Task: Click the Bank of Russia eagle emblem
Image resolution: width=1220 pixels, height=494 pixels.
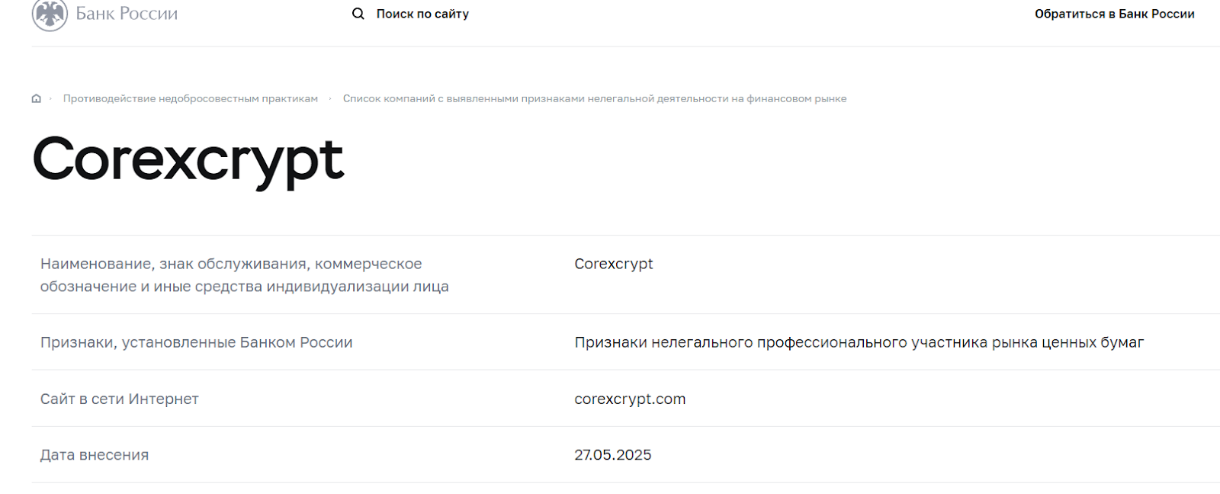Action: pyautogui.click(x=50, y=14)
